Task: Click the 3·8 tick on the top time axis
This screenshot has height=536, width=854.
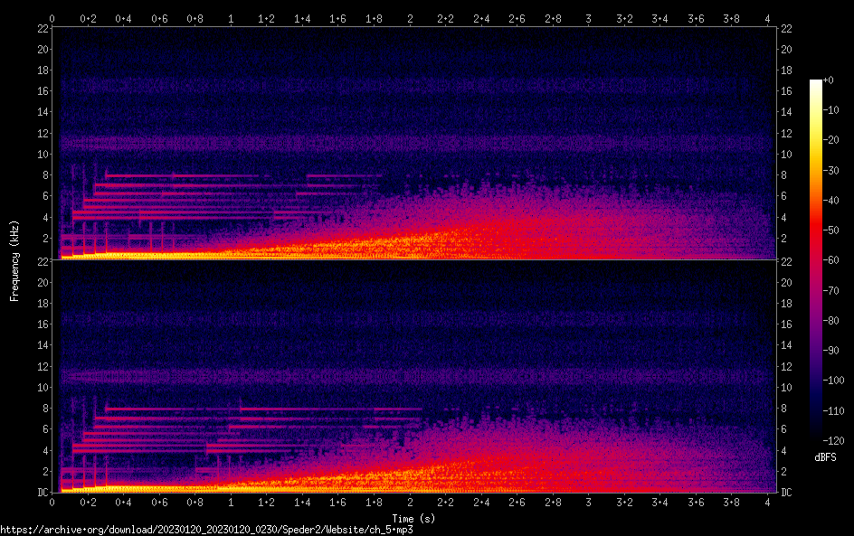Action: click(x=732, y=18)
